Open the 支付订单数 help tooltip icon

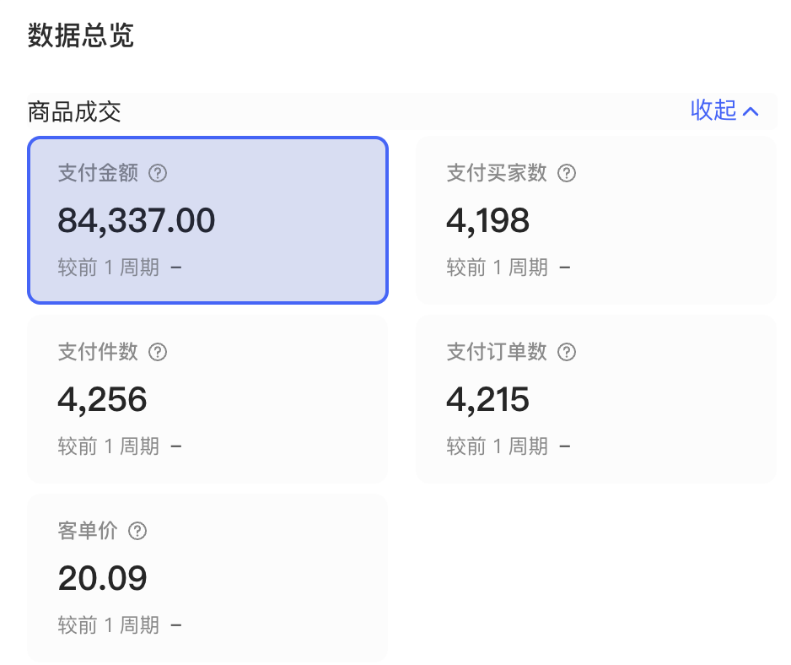point(567,352)
